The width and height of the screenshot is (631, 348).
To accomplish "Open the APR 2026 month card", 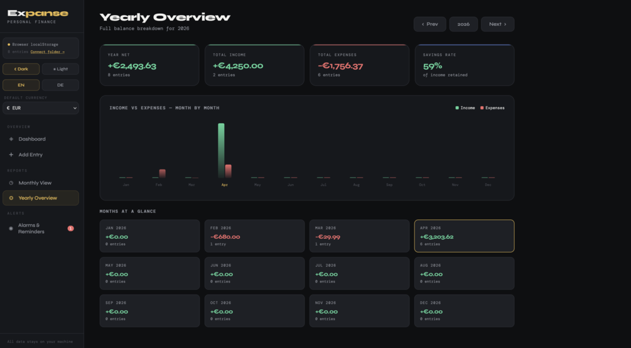I will pyautogui.click(x=465, y=236).
